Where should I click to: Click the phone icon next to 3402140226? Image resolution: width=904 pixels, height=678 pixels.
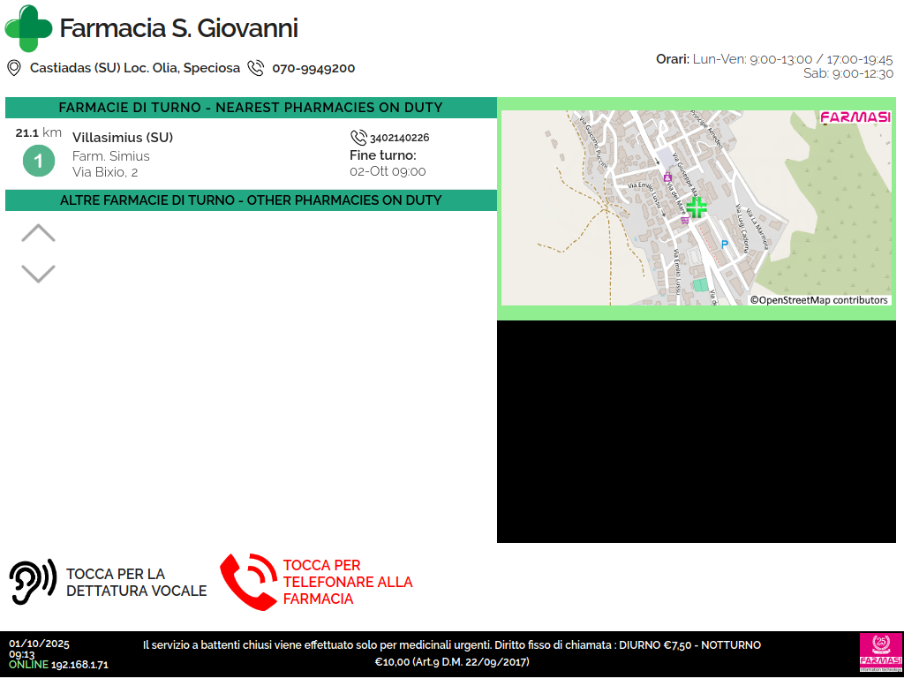click(358, 138)
